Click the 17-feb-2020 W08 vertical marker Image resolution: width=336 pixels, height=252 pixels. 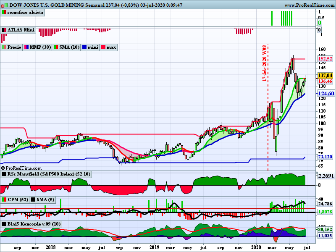tap(265, 63)
